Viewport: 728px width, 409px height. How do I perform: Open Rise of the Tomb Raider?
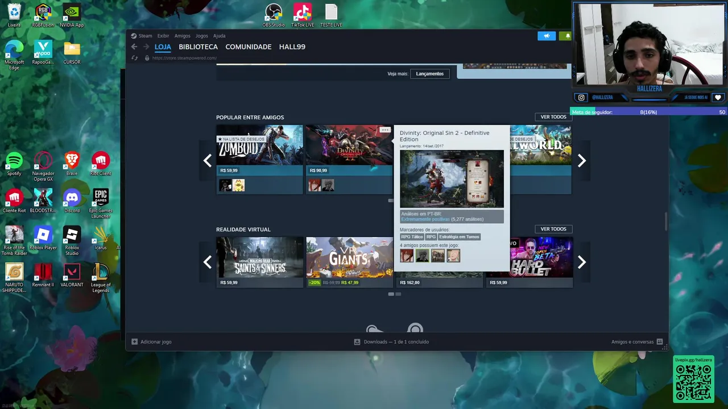coord(14,241)
